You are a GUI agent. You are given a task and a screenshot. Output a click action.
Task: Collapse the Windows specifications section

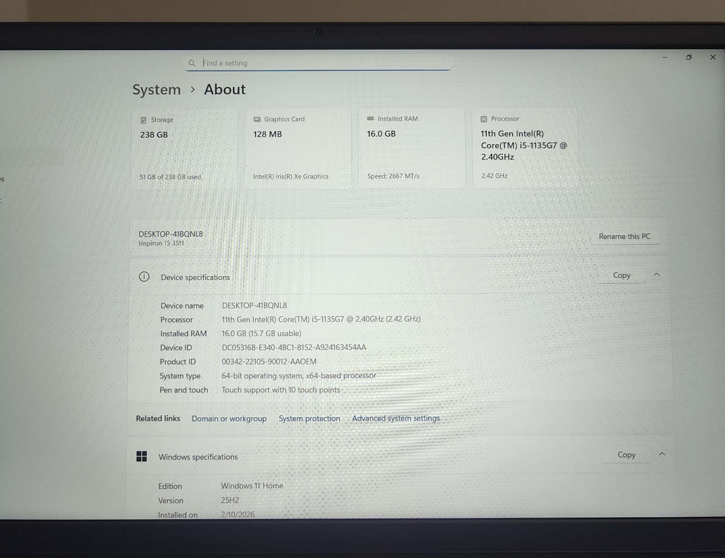[x=662, y=454]
